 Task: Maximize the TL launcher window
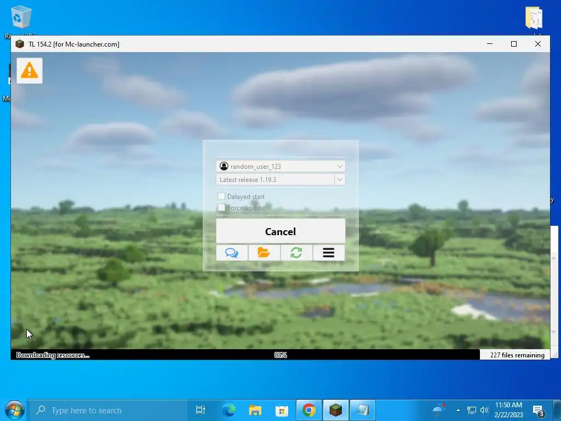(514, 44)
